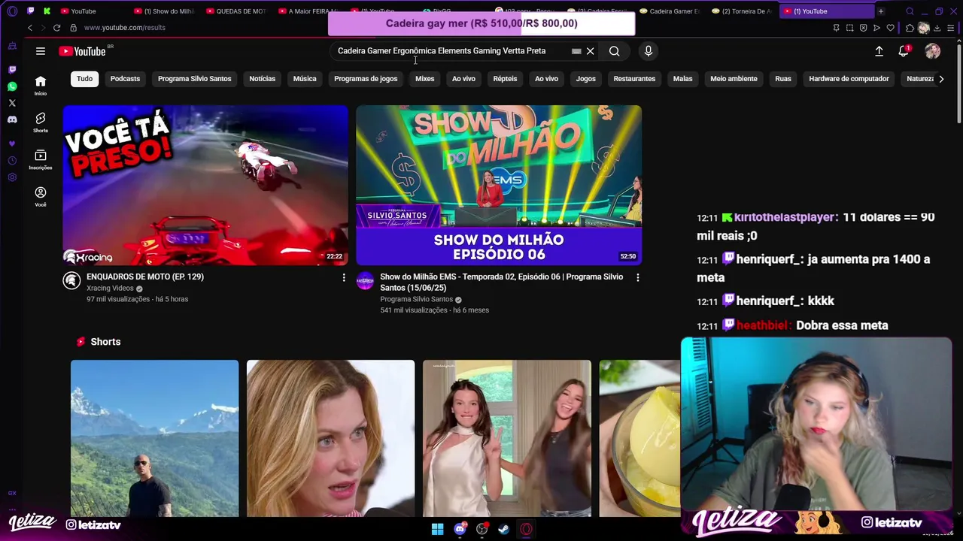The image size is (963, 541).
Task: Select the Programas de jogos chip
Action: point(366,79)
